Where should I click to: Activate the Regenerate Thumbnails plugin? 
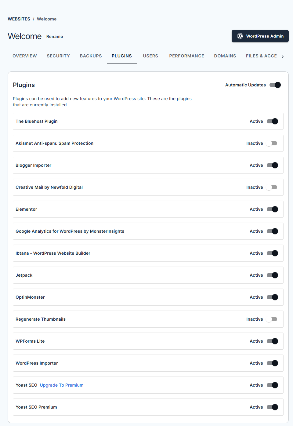point(272,319)
